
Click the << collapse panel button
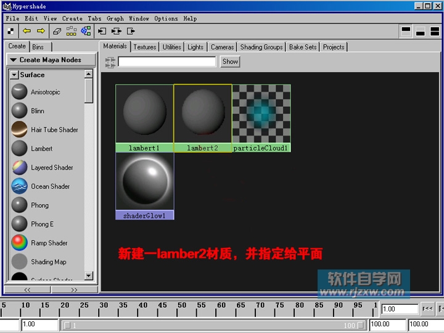click(27, 290)
